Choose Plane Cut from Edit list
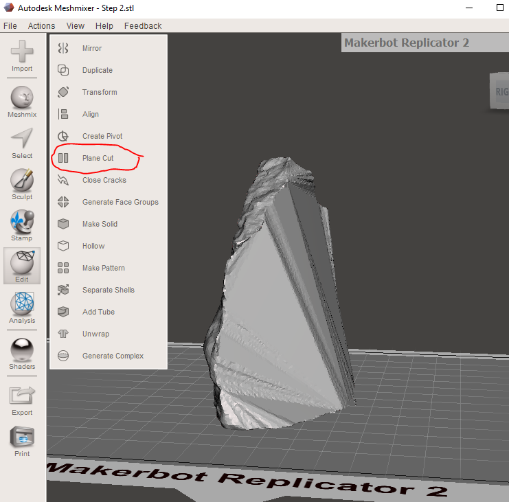 pyautogui.click(x=109, y=158)
